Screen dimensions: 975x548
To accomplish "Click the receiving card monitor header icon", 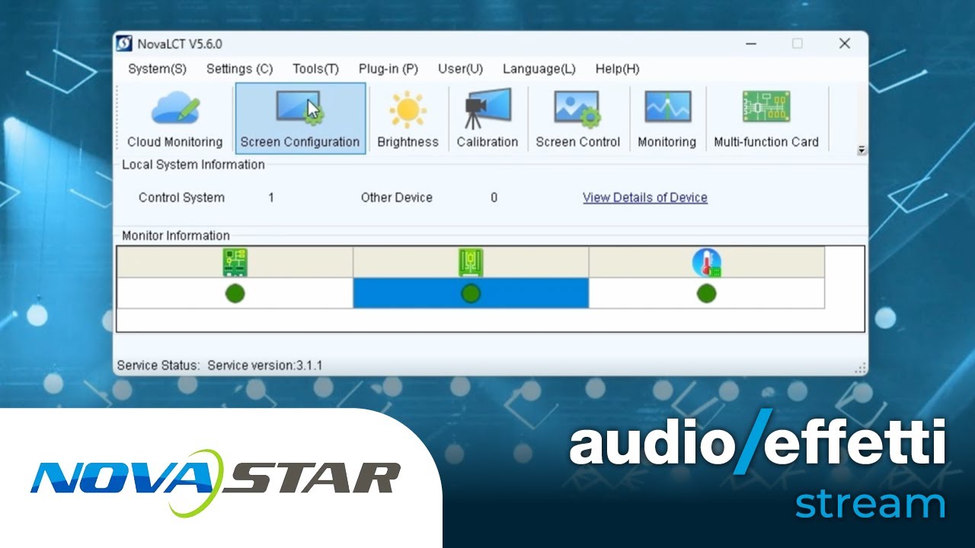I will coord(471,263).
